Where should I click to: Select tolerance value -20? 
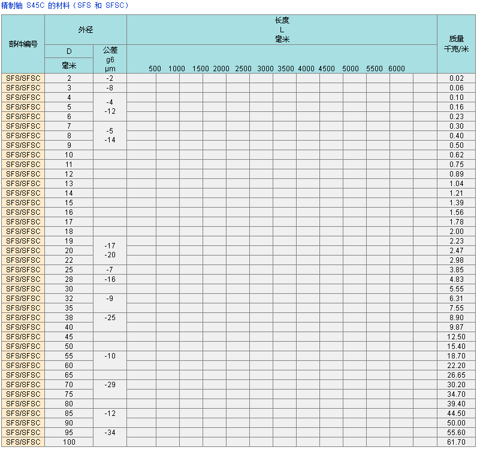110,255
